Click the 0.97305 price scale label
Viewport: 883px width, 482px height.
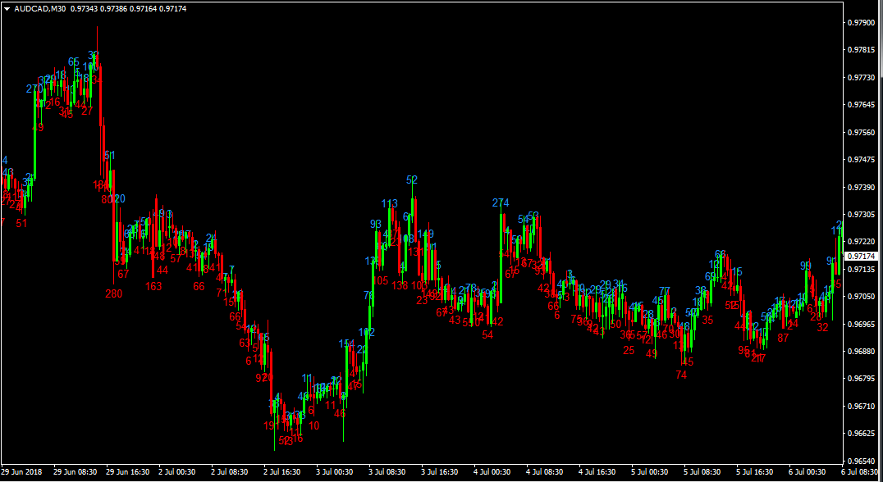click(x=861, y=215)
